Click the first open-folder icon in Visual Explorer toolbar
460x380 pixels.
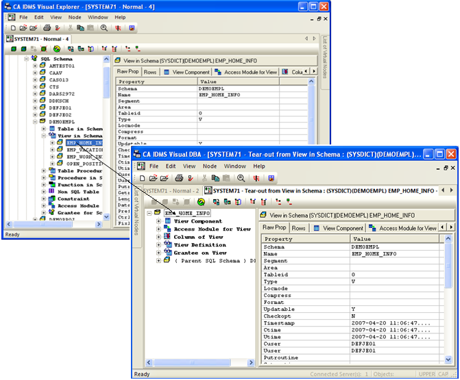[x=23, y=28]
